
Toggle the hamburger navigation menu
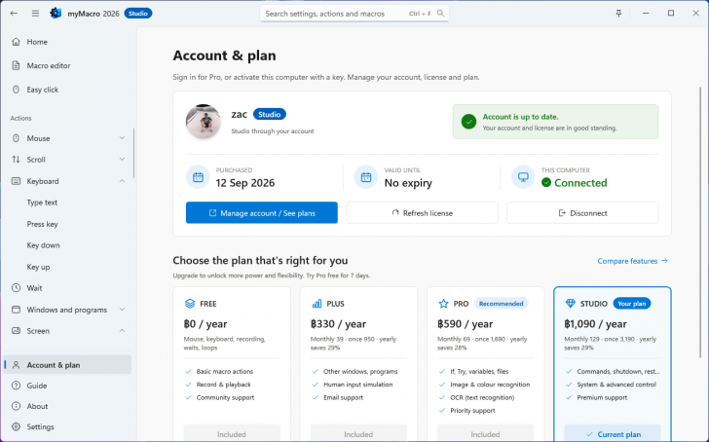[x=35, y=13]
